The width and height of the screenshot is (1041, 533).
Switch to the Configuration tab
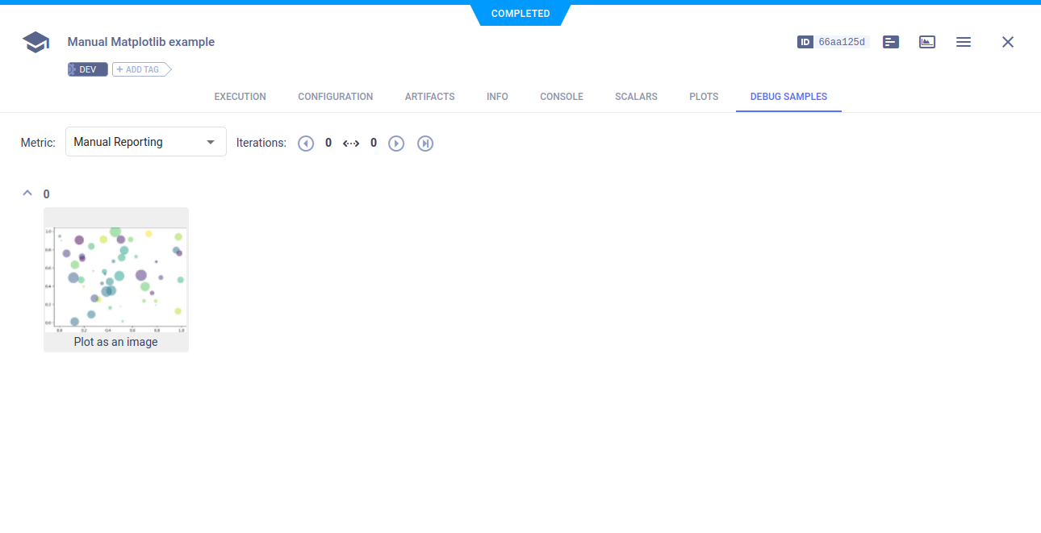(x=335, y=97)
